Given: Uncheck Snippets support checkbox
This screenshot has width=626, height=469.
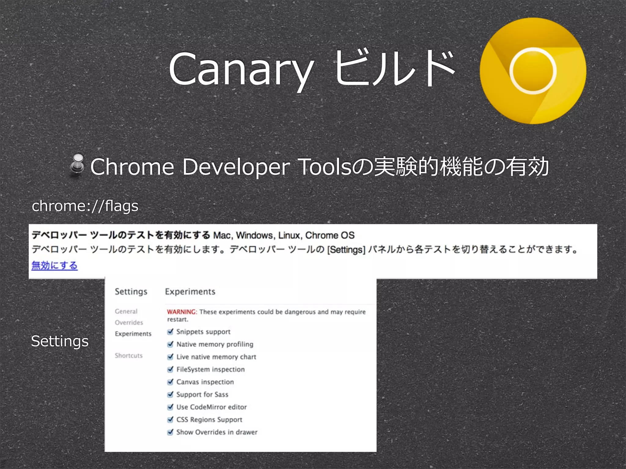Looking at the screenshot, I should click(171, 332).
